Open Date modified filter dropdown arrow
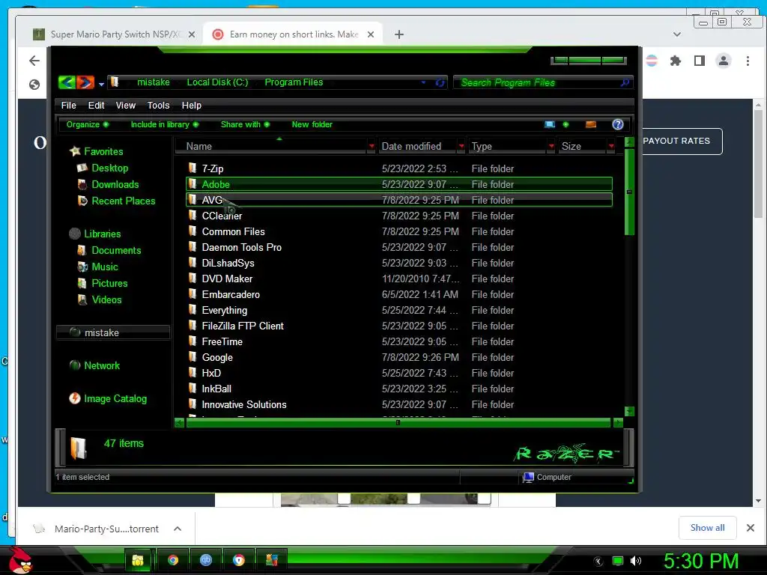767x575 pixels. coord(461,146)
